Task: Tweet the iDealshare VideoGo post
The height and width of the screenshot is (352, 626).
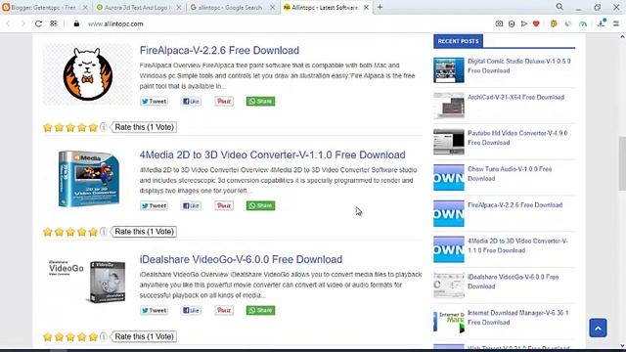Action: coord(154,311)
